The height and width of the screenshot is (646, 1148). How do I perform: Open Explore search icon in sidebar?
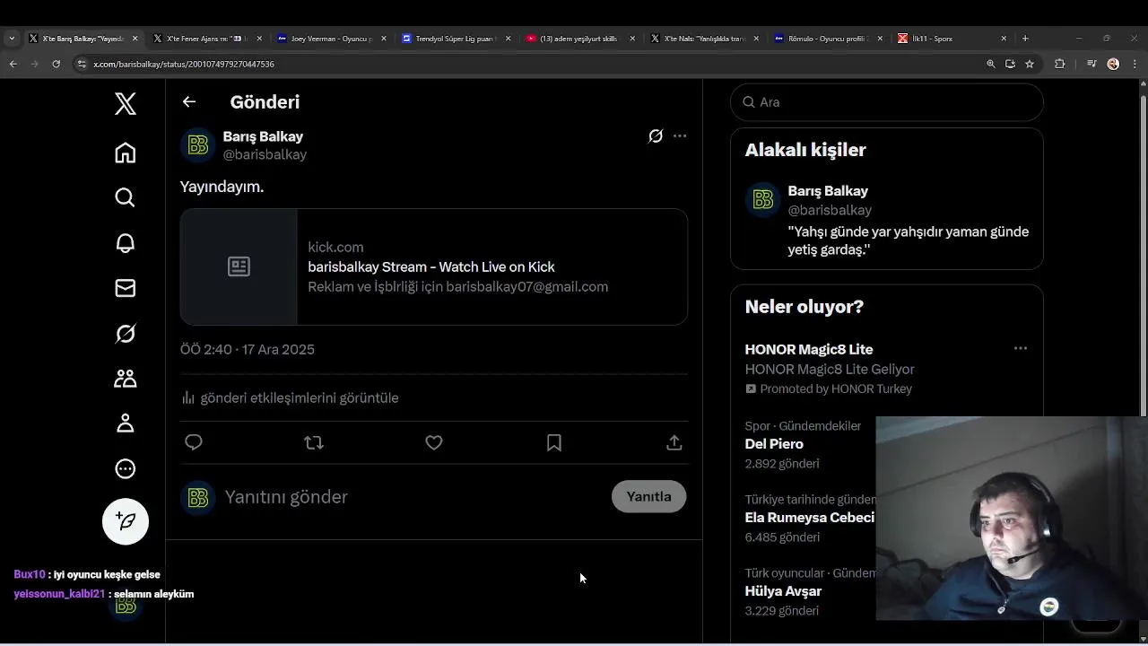[x=126, y=197]
